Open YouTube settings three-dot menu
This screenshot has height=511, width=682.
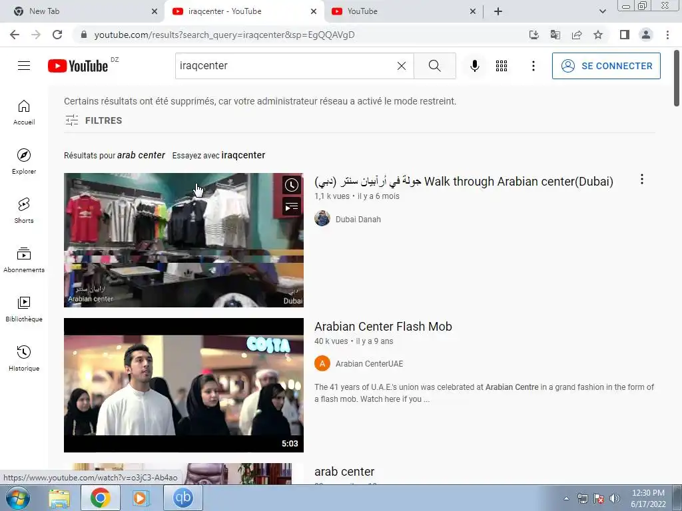533,66
